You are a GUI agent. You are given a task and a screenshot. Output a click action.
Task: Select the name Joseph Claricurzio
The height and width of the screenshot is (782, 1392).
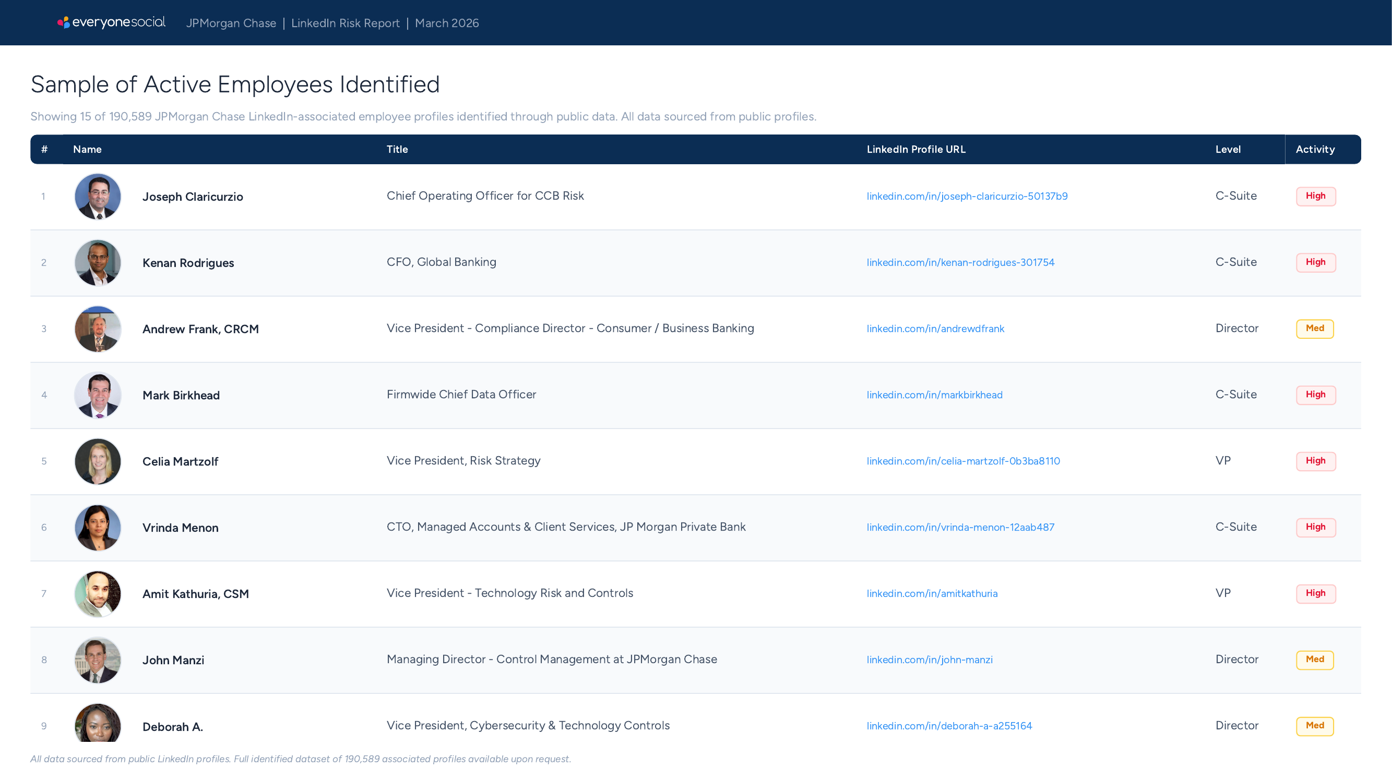193,197
